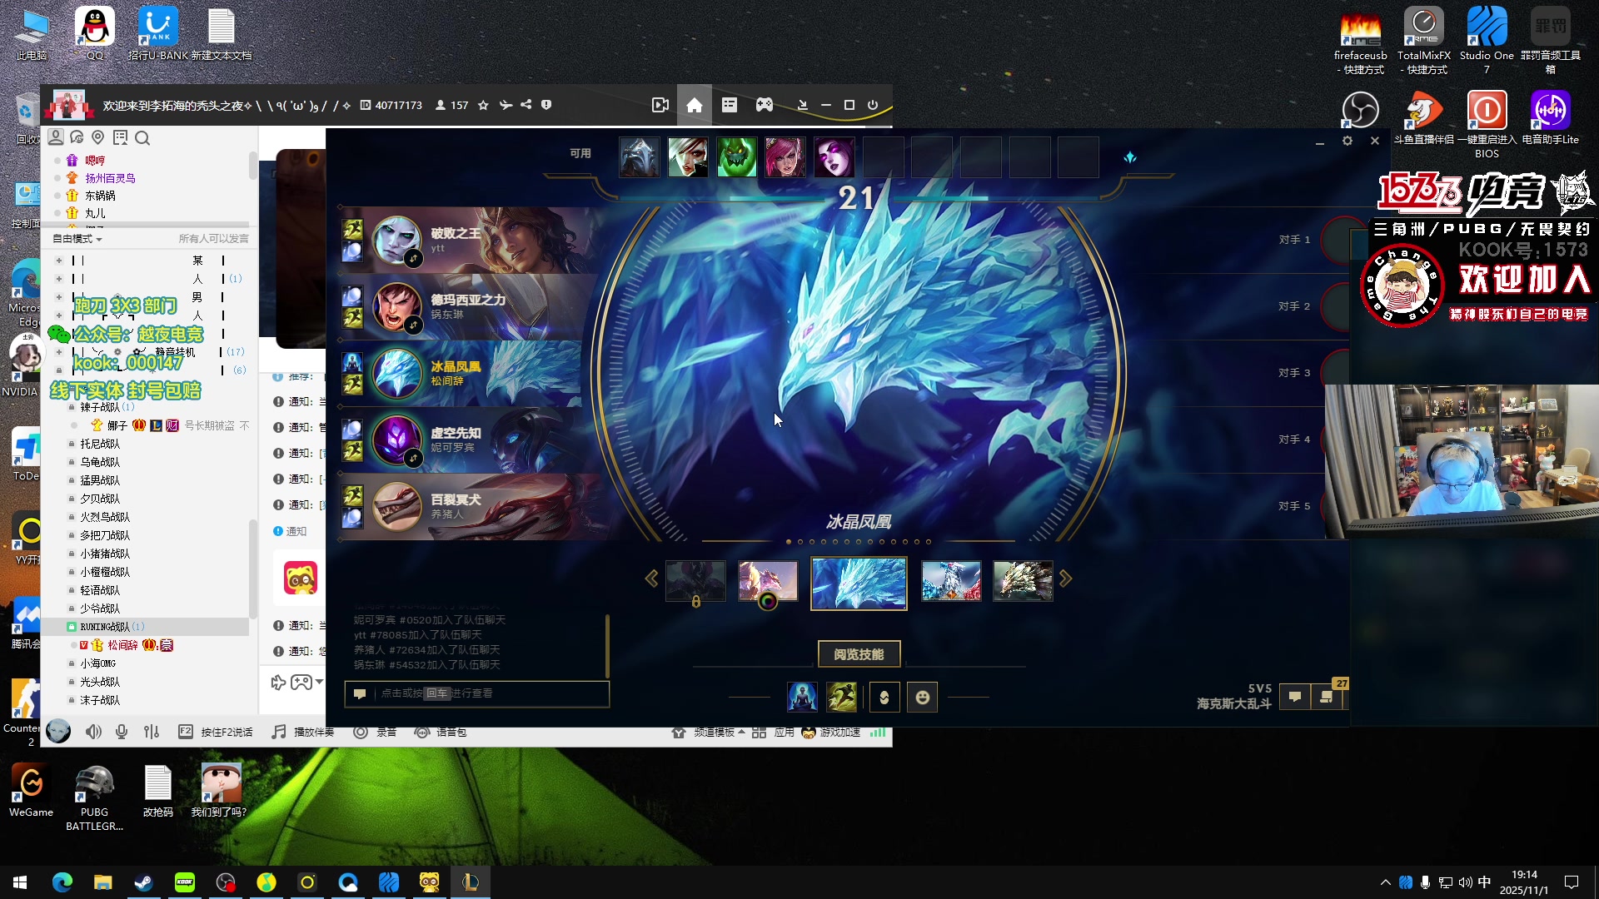Select the 火烈鸟战队 sub-channel
This screenshot has height=899, width=1599.
click(105, 517)
